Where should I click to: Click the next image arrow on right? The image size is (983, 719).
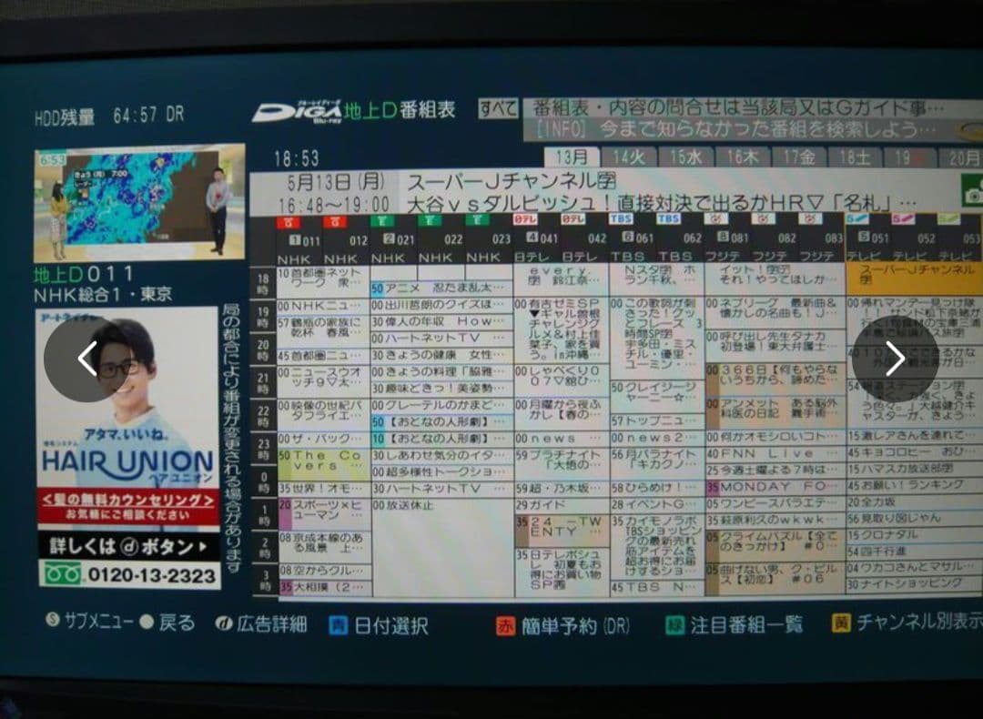click(x=895, y=359)
